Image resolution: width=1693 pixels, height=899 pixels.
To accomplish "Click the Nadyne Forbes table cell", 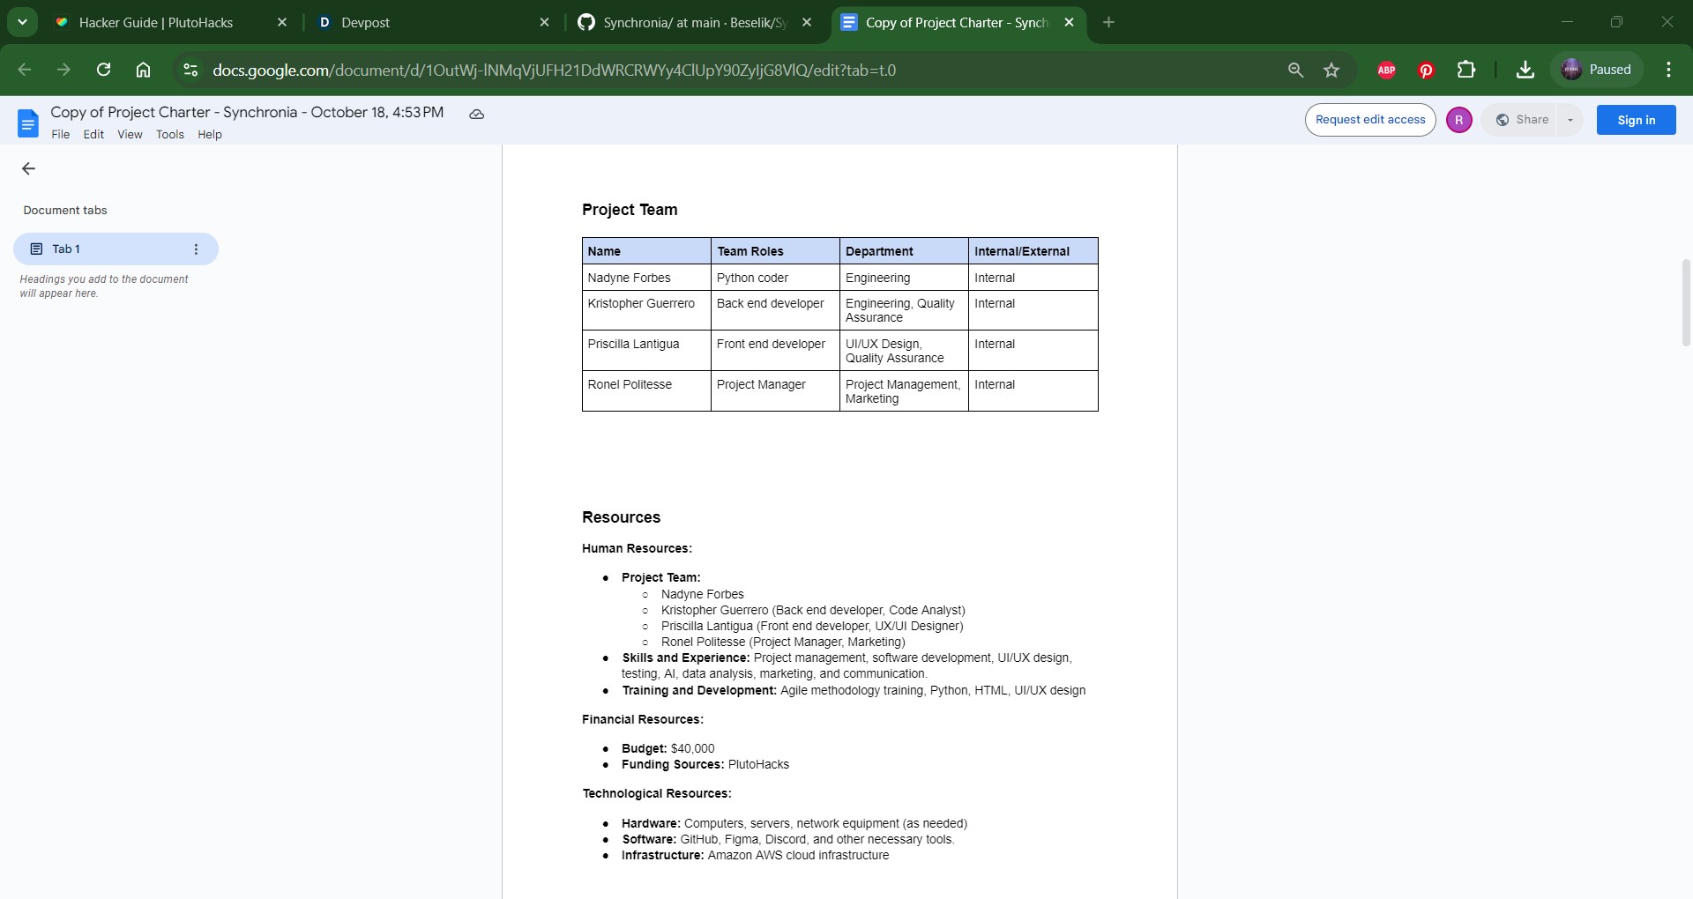I will (x=646, y=278).
